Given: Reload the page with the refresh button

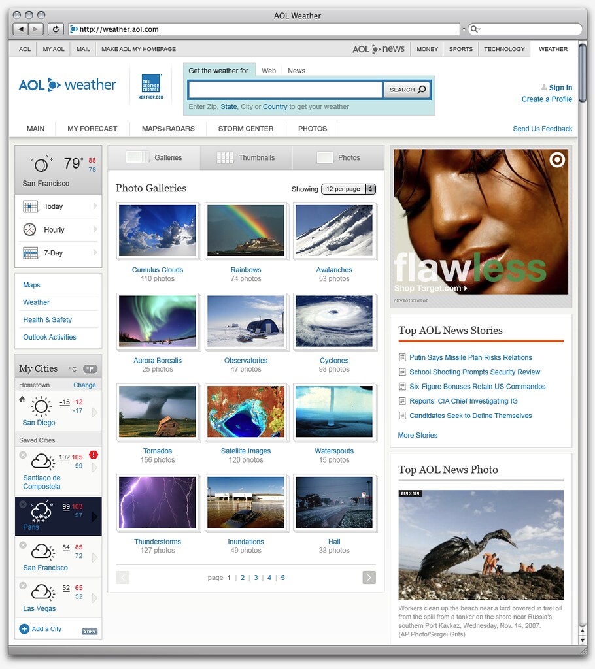Looking at the screenshot, I should coord(56,29).
